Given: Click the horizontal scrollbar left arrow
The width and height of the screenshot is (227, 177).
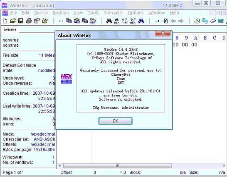Looking at the screenshot, I should pos(60,165).
